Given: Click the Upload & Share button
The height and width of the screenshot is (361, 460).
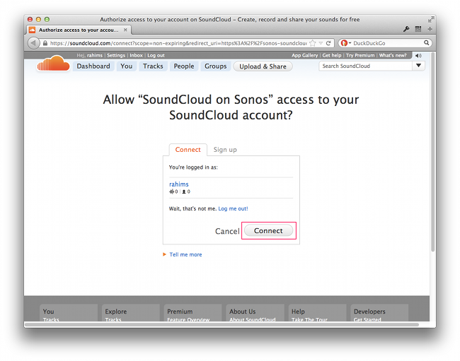Looking at the screenshot, I should coord(263,66).
